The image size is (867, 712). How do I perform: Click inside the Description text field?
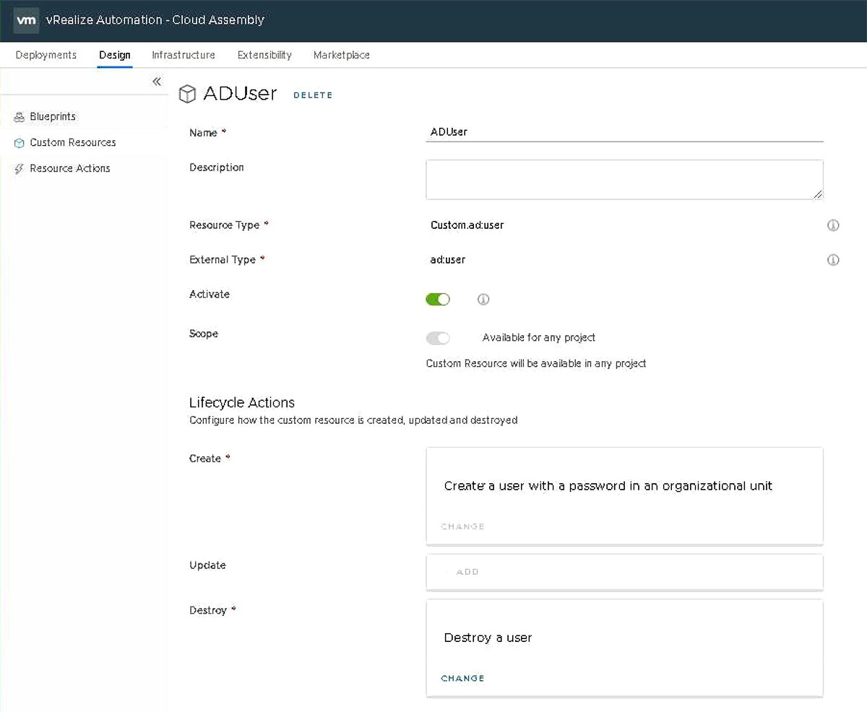[x=624, y=179]
